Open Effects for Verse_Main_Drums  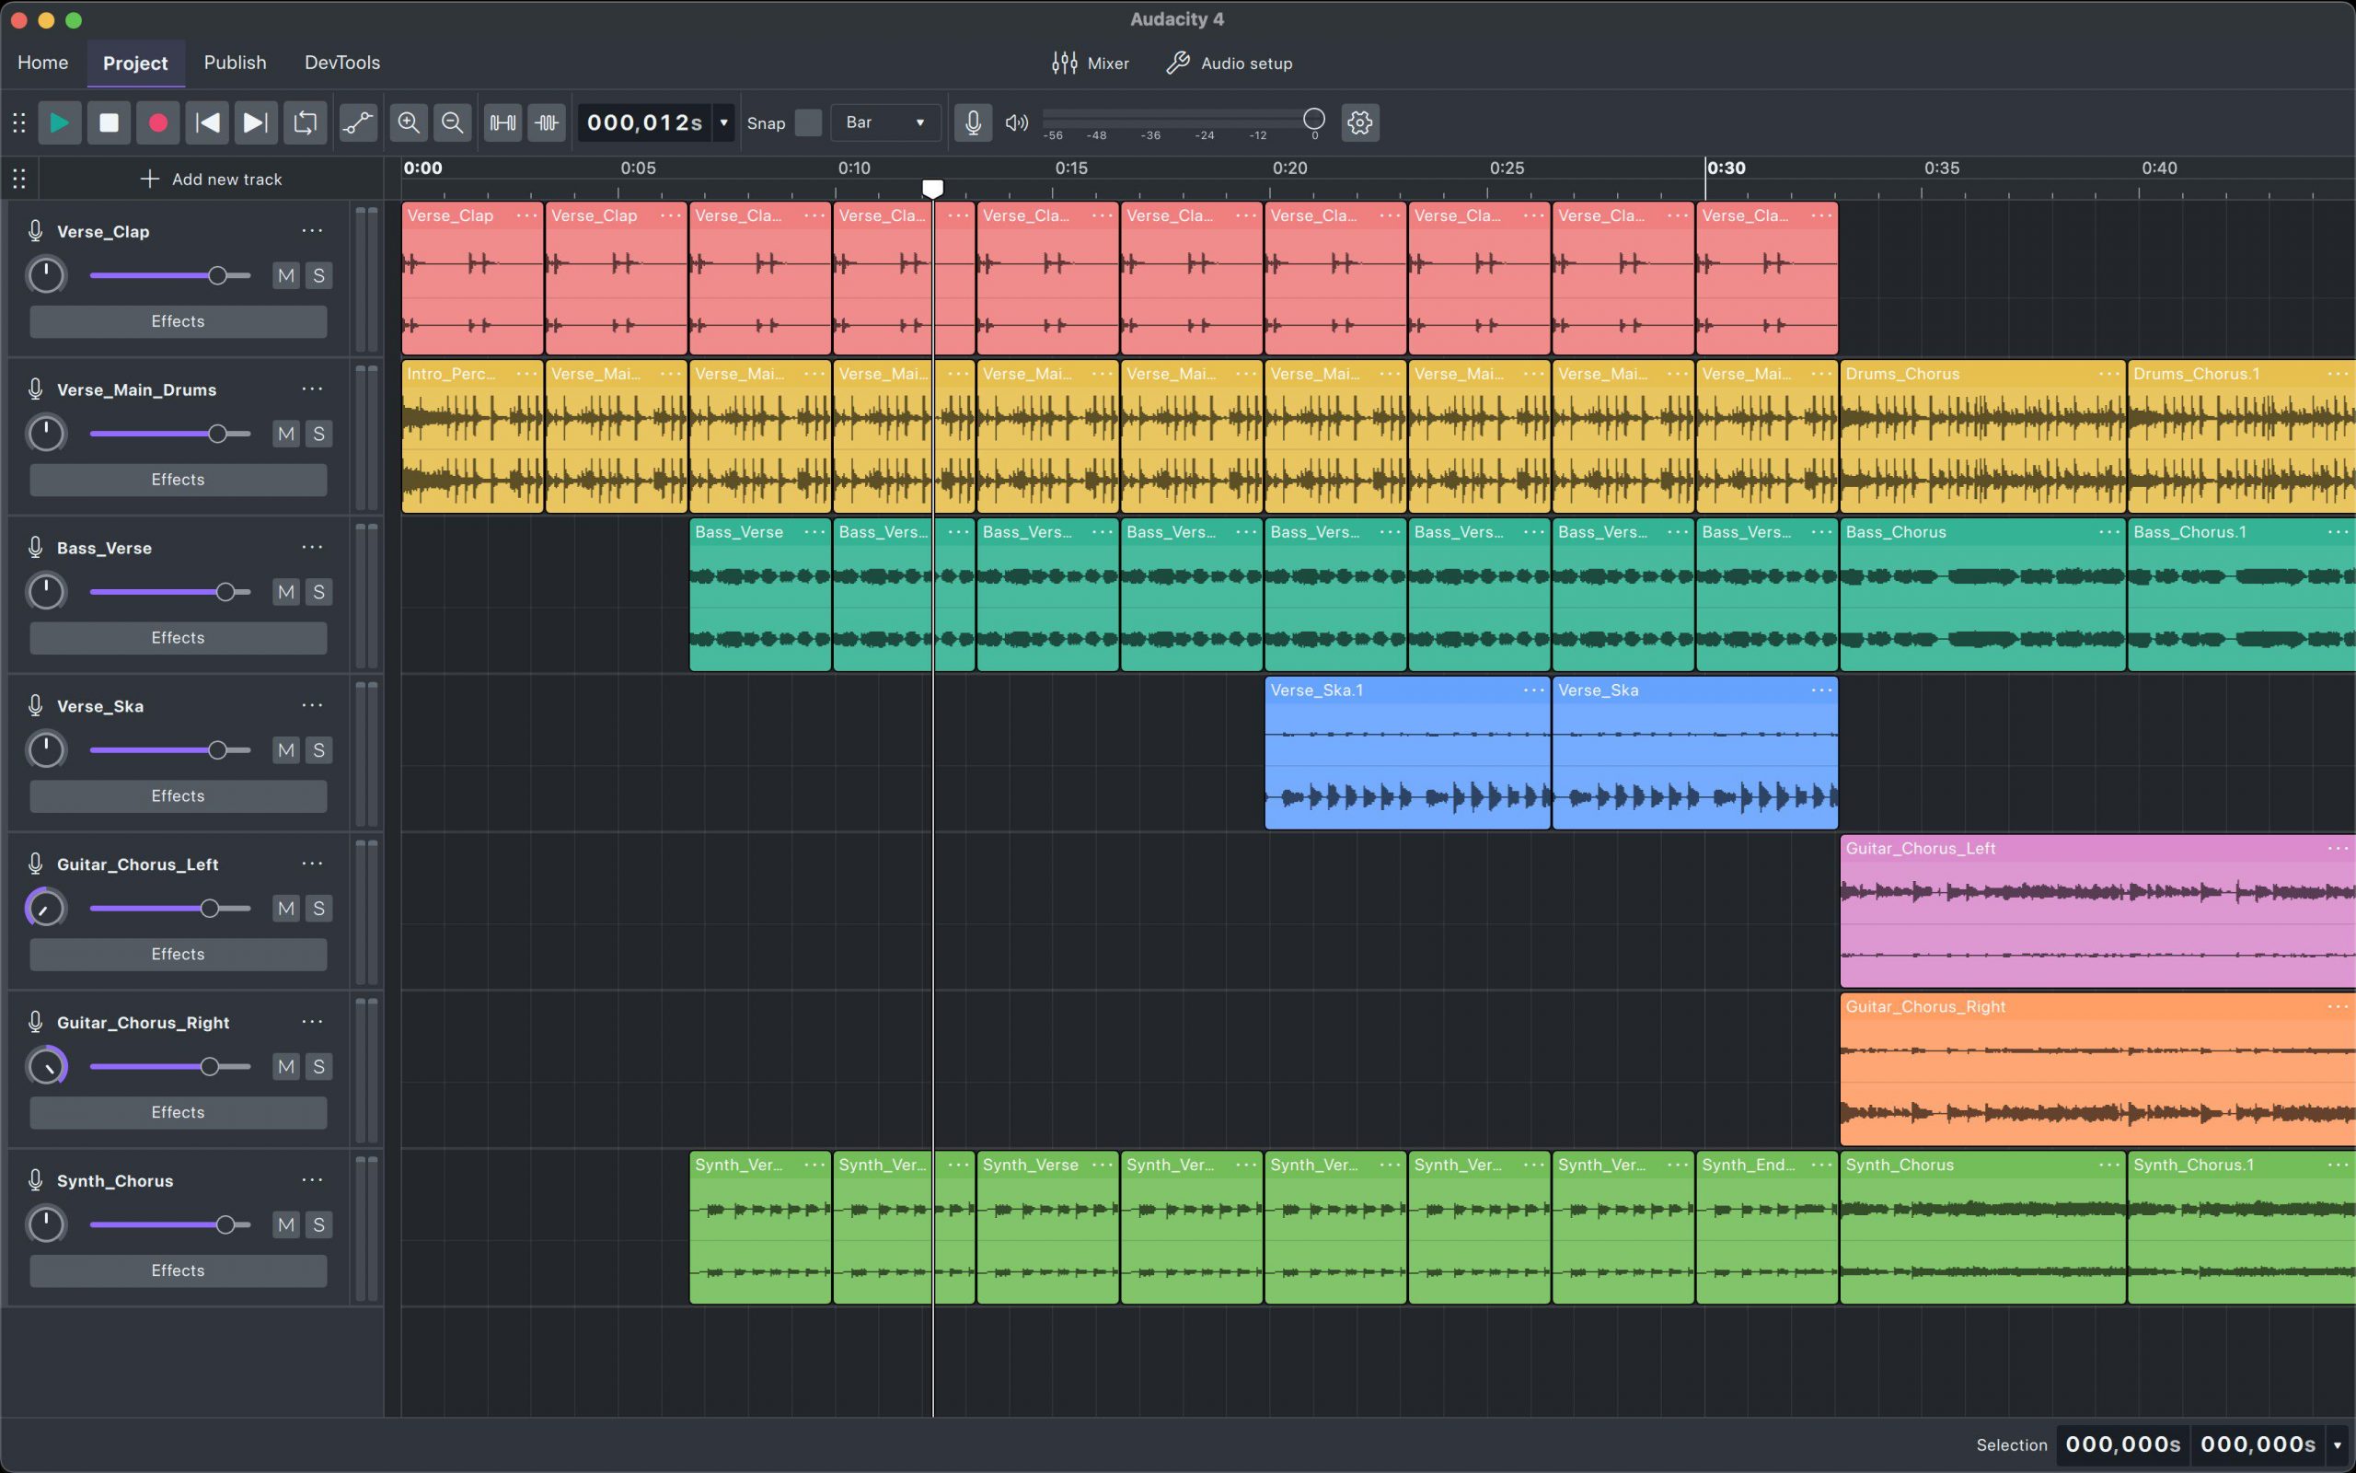[178, 480]
